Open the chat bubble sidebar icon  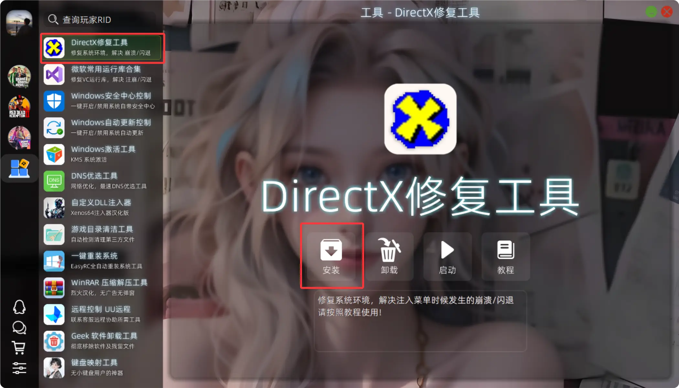pyautogui.click(x=19, y=328)
